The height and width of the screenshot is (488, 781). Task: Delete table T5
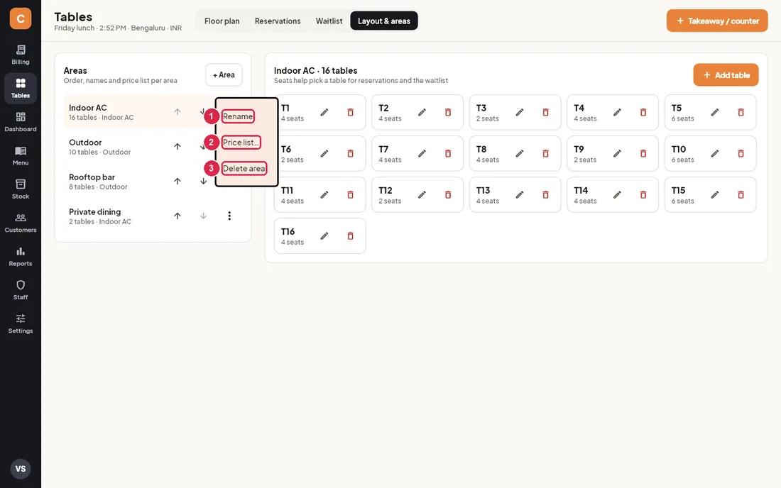pos(741,112)
